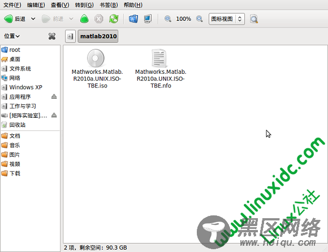The height and width of the screenshot is (252, 328).
Task: Eject the 应用程序 volume
Action: pyautogui.click(x=54, y=96)
